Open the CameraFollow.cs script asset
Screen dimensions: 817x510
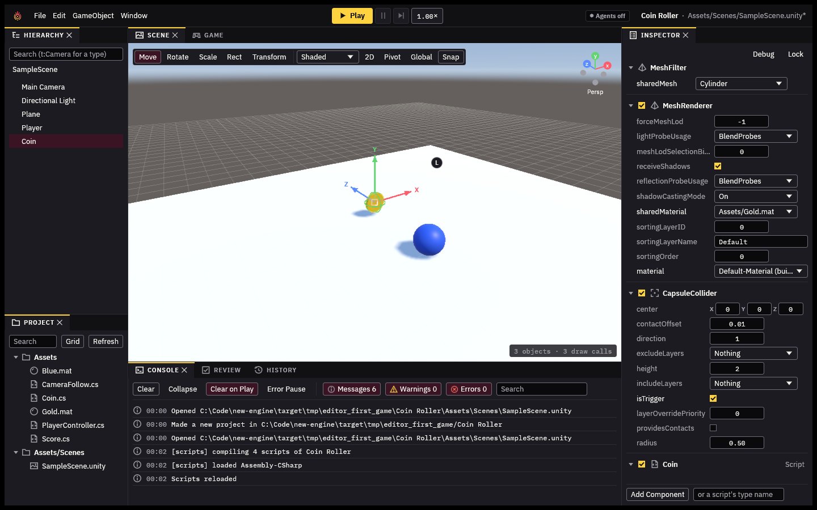pyautogui.click(x=70, y=384)
